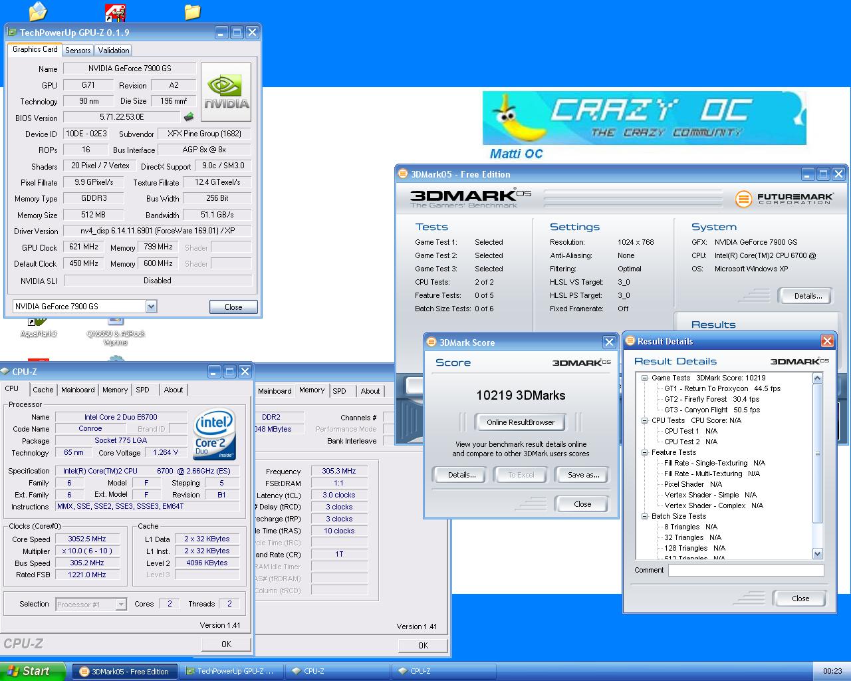Open the Windows Start menu
The height and width of the screenshot is (681, 851).
click(x=33, y=671)
